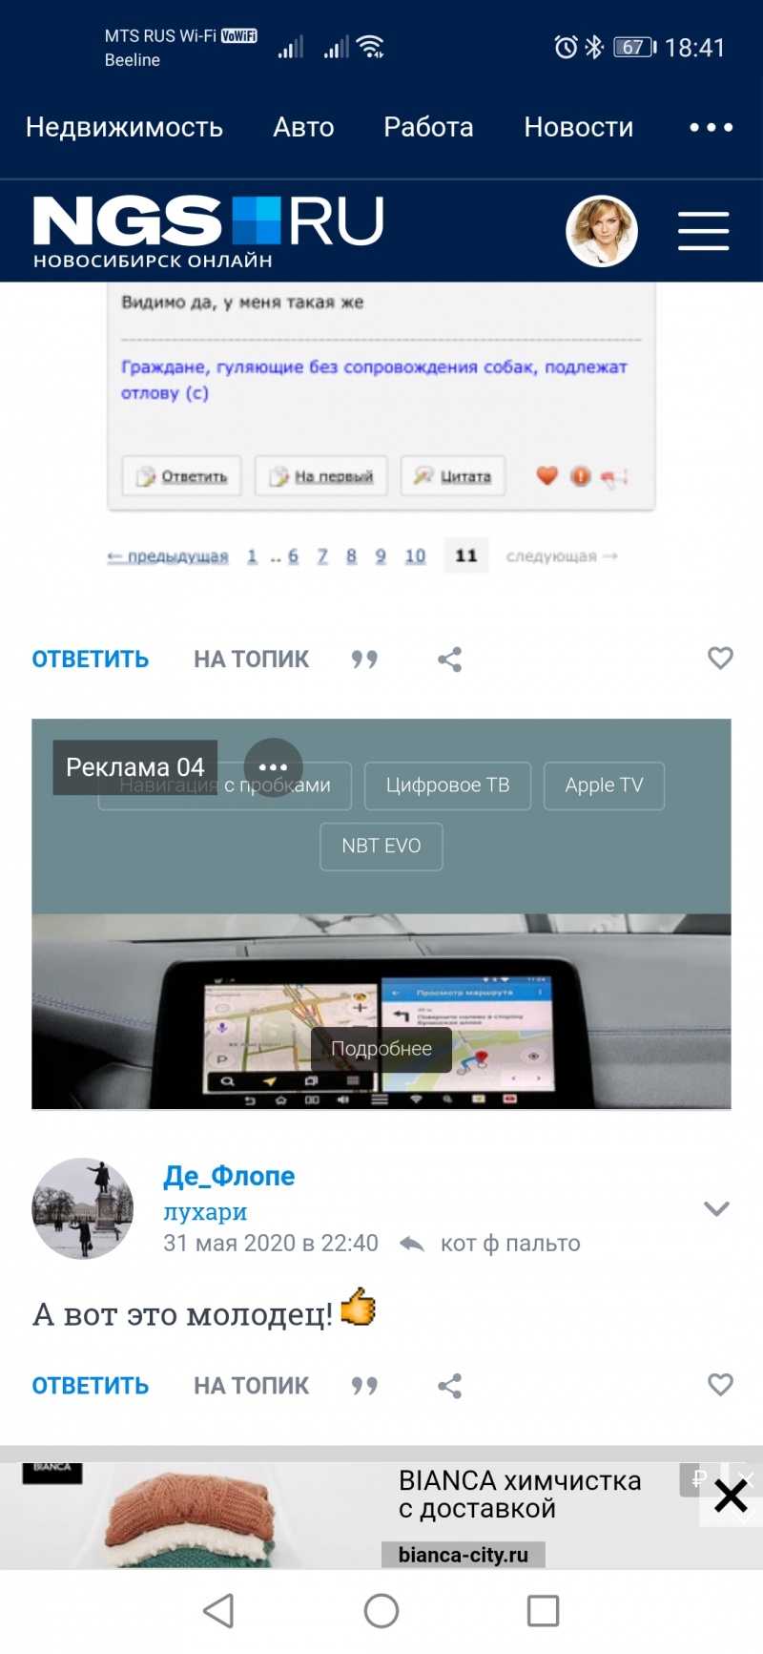Reply to Де_Флопе's post via ОТВЕТИТЬ
763x1654 pixels.
[x=91, y=1386]
